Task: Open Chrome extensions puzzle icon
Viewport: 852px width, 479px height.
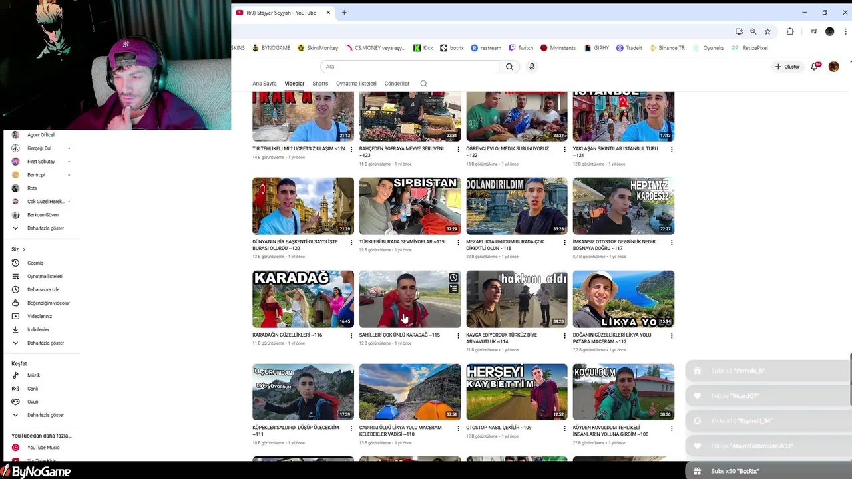Action: 790,31
